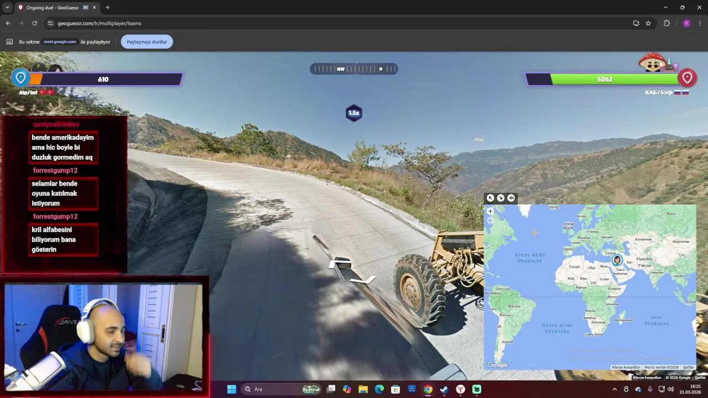Click the blue team pin icon

(x=20, y=77)
